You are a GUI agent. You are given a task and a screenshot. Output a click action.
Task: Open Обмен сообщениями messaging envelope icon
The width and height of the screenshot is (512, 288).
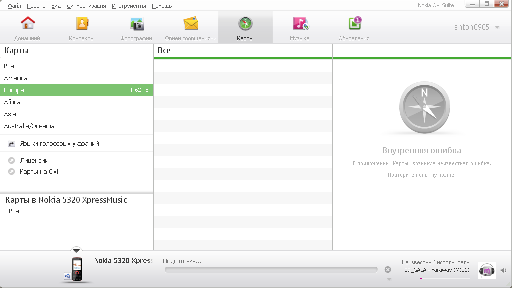[x=191, y=24]
